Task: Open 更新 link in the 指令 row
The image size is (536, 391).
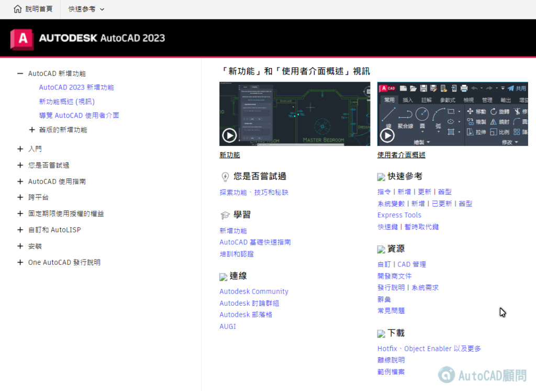Action: click(x=425, y=192)
